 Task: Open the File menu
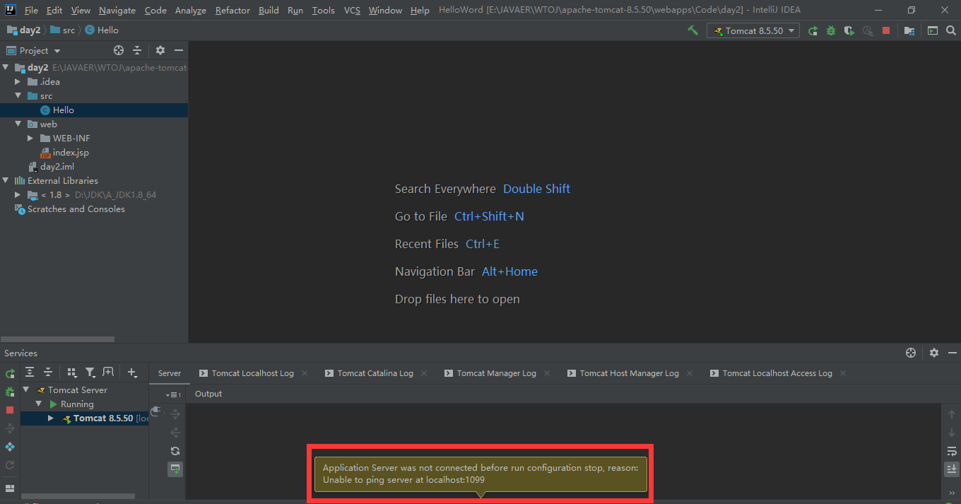[31, 11]
